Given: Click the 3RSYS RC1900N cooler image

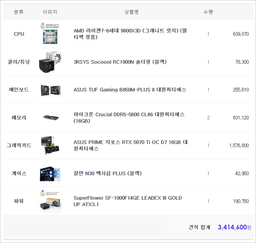Looking at the screenshot, I should [x=50, y=62].
